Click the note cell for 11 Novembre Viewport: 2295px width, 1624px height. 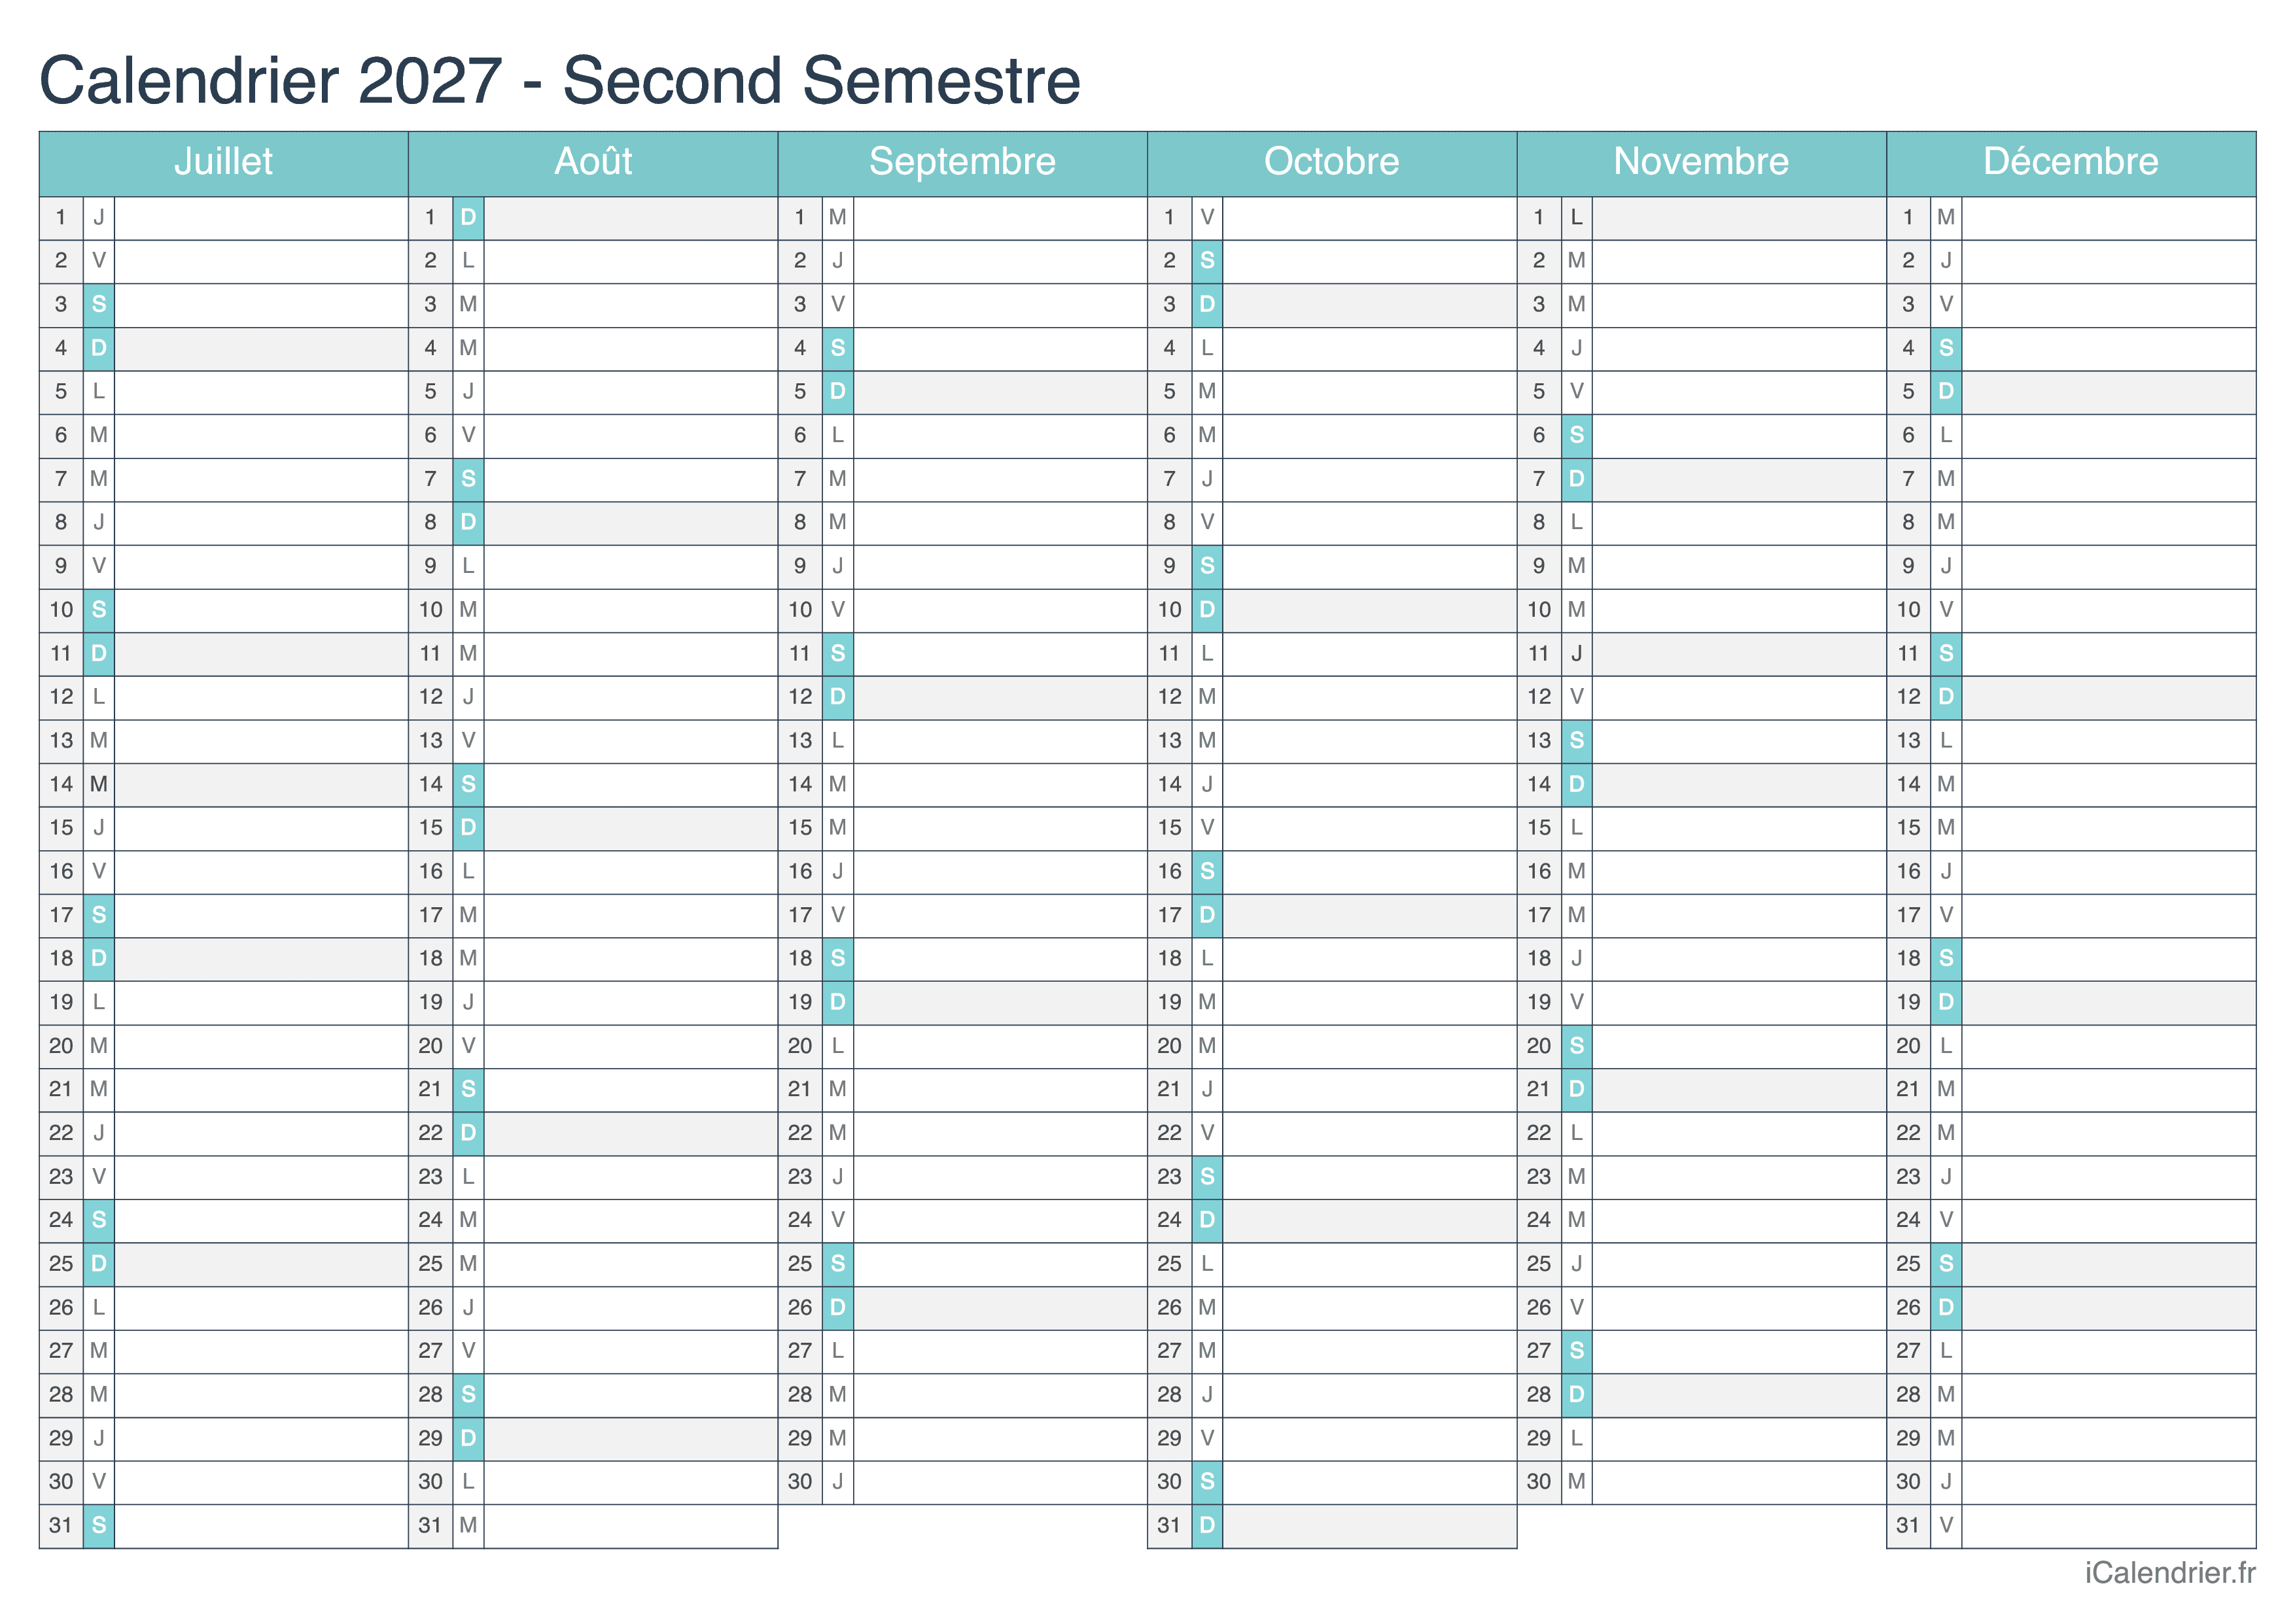pos(1738,654)
